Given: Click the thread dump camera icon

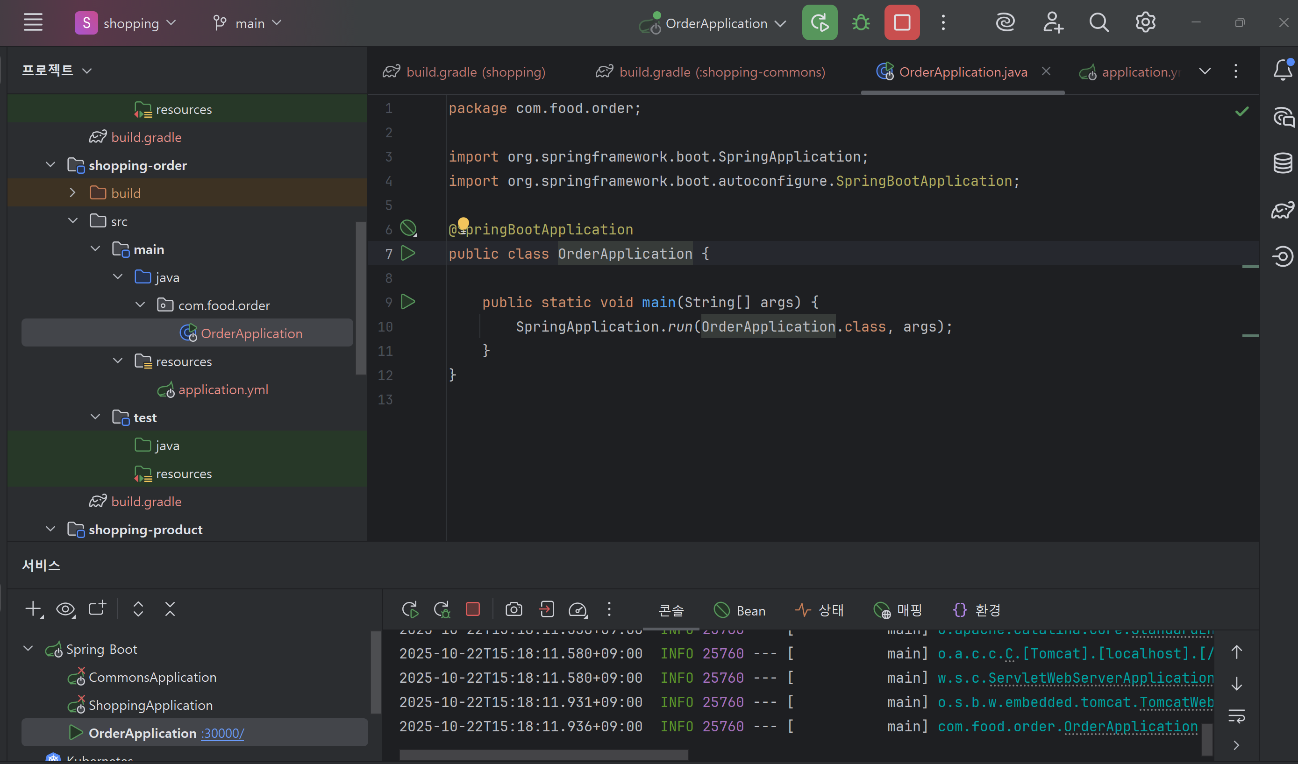Looking at the screenshot, I should pyautogui.click(x=513, y=609).
